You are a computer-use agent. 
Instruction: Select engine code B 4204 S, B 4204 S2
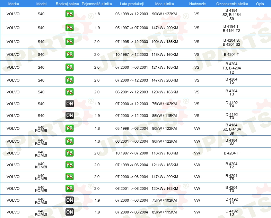pos(231,42)
